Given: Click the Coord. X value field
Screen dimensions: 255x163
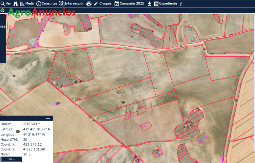Looking at the screenshot, I should coord(32,144).
